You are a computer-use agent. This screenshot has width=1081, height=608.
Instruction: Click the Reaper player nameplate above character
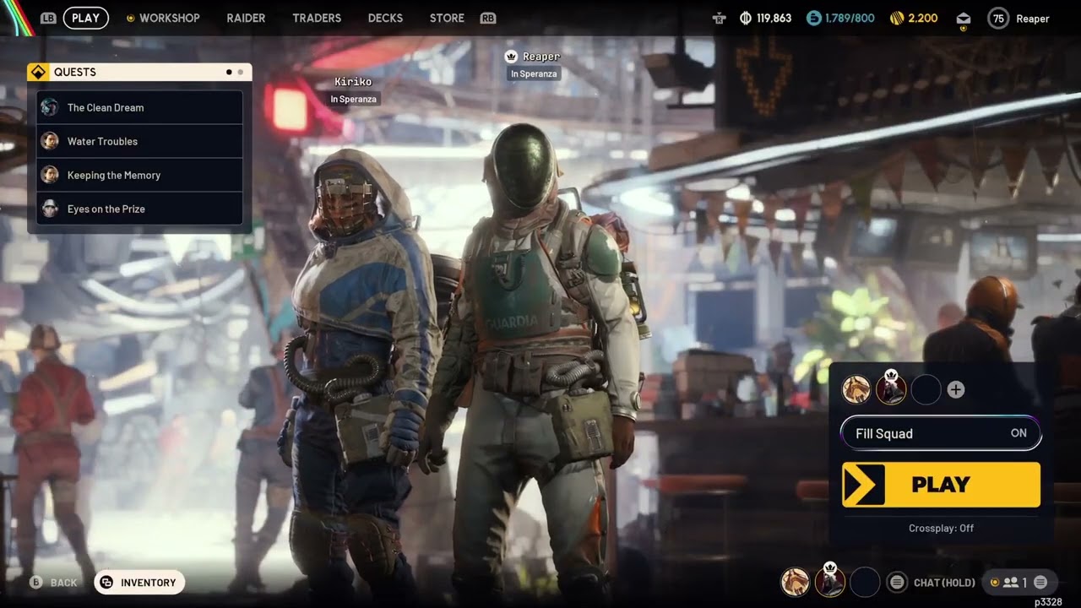point(541,57)
